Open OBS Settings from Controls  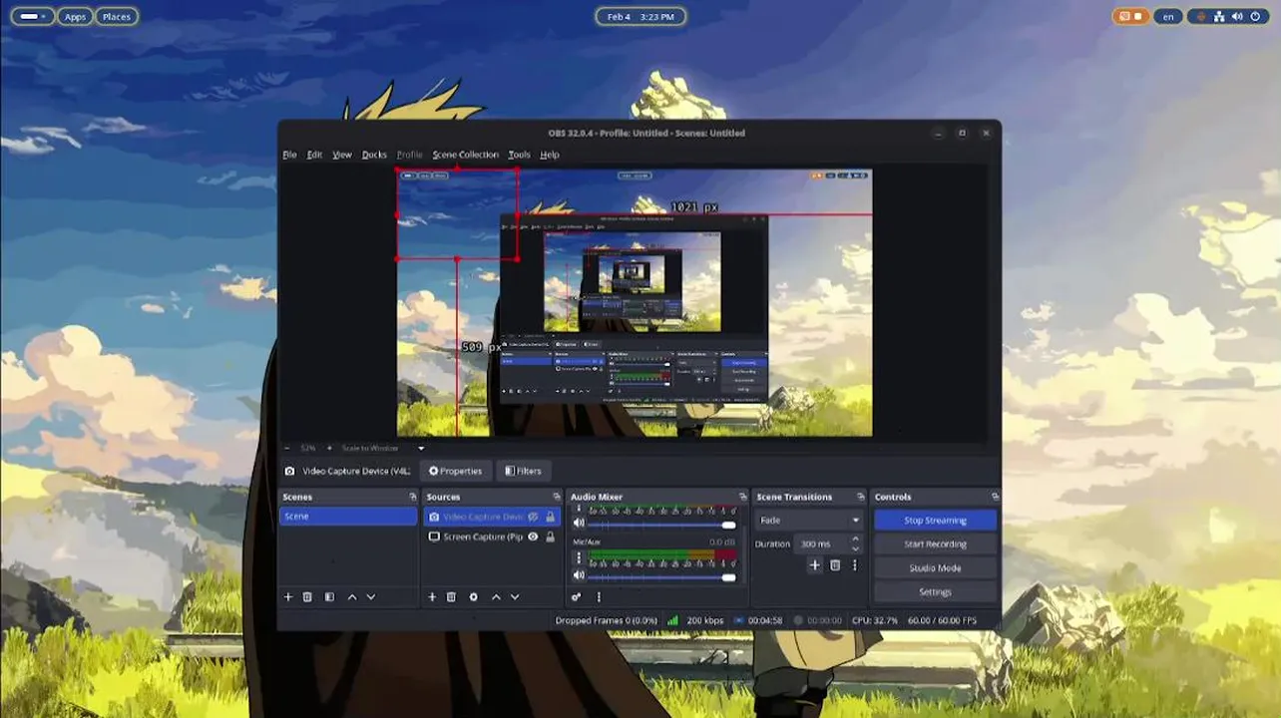(x=935, y=592)
